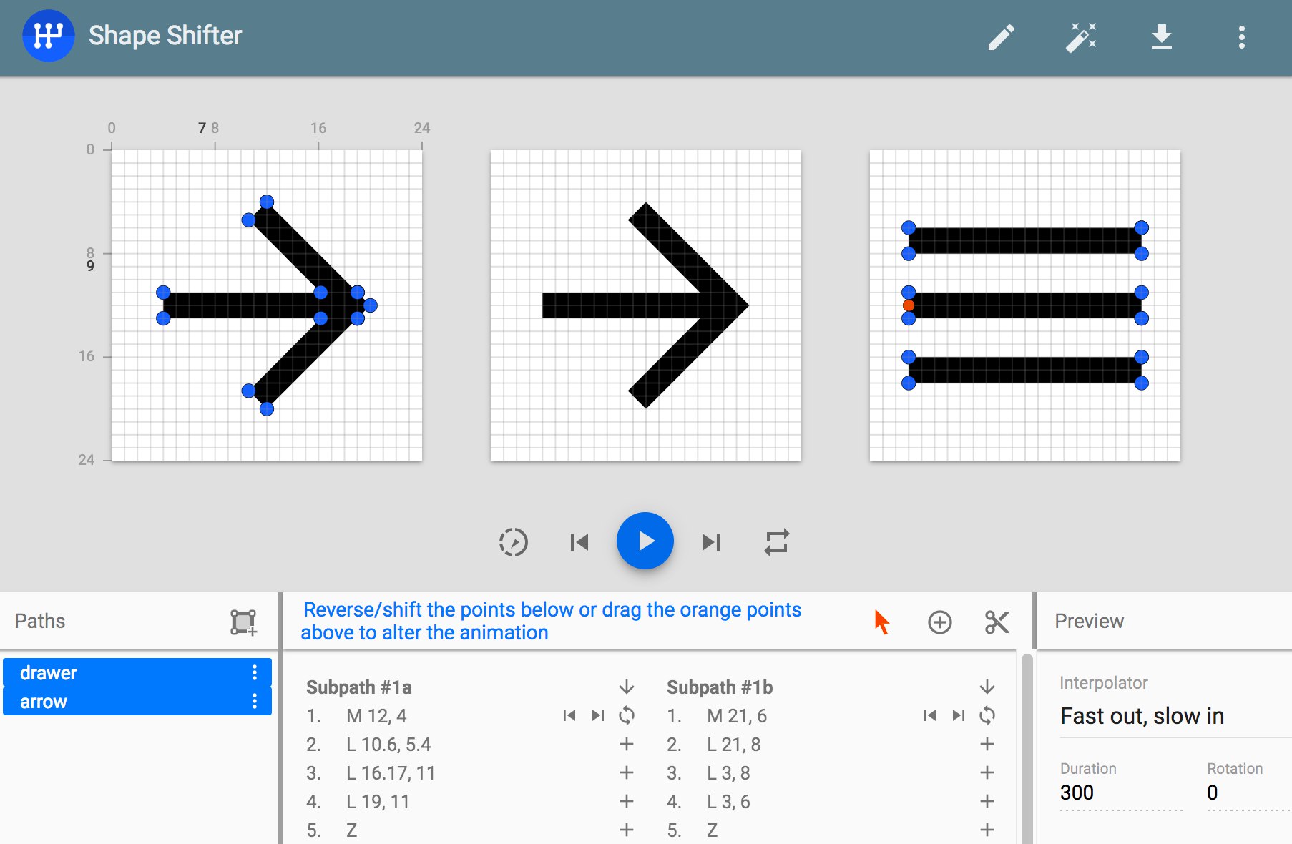Click the Duration input field
Screen dimensions: 1292x844
coord(1120,793)
